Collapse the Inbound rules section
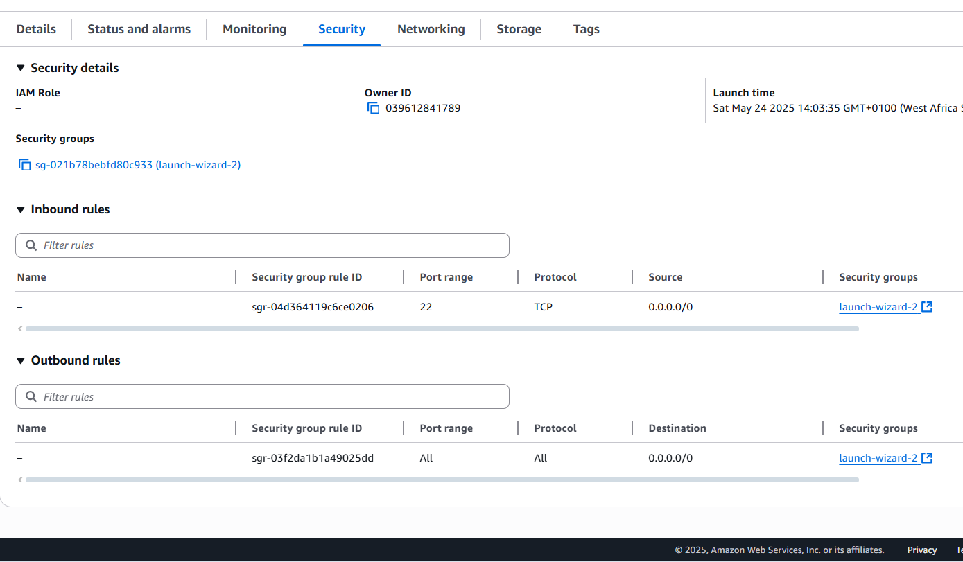 pos(21,209)
